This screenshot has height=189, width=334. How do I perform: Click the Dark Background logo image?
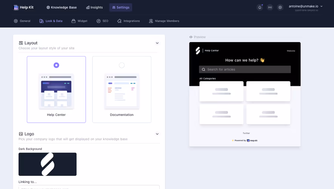[x=48, y=164]
